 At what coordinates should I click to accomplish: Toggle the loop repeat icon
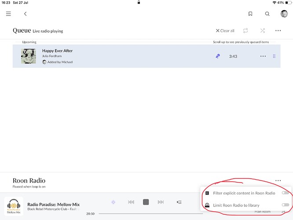point(245,30)
